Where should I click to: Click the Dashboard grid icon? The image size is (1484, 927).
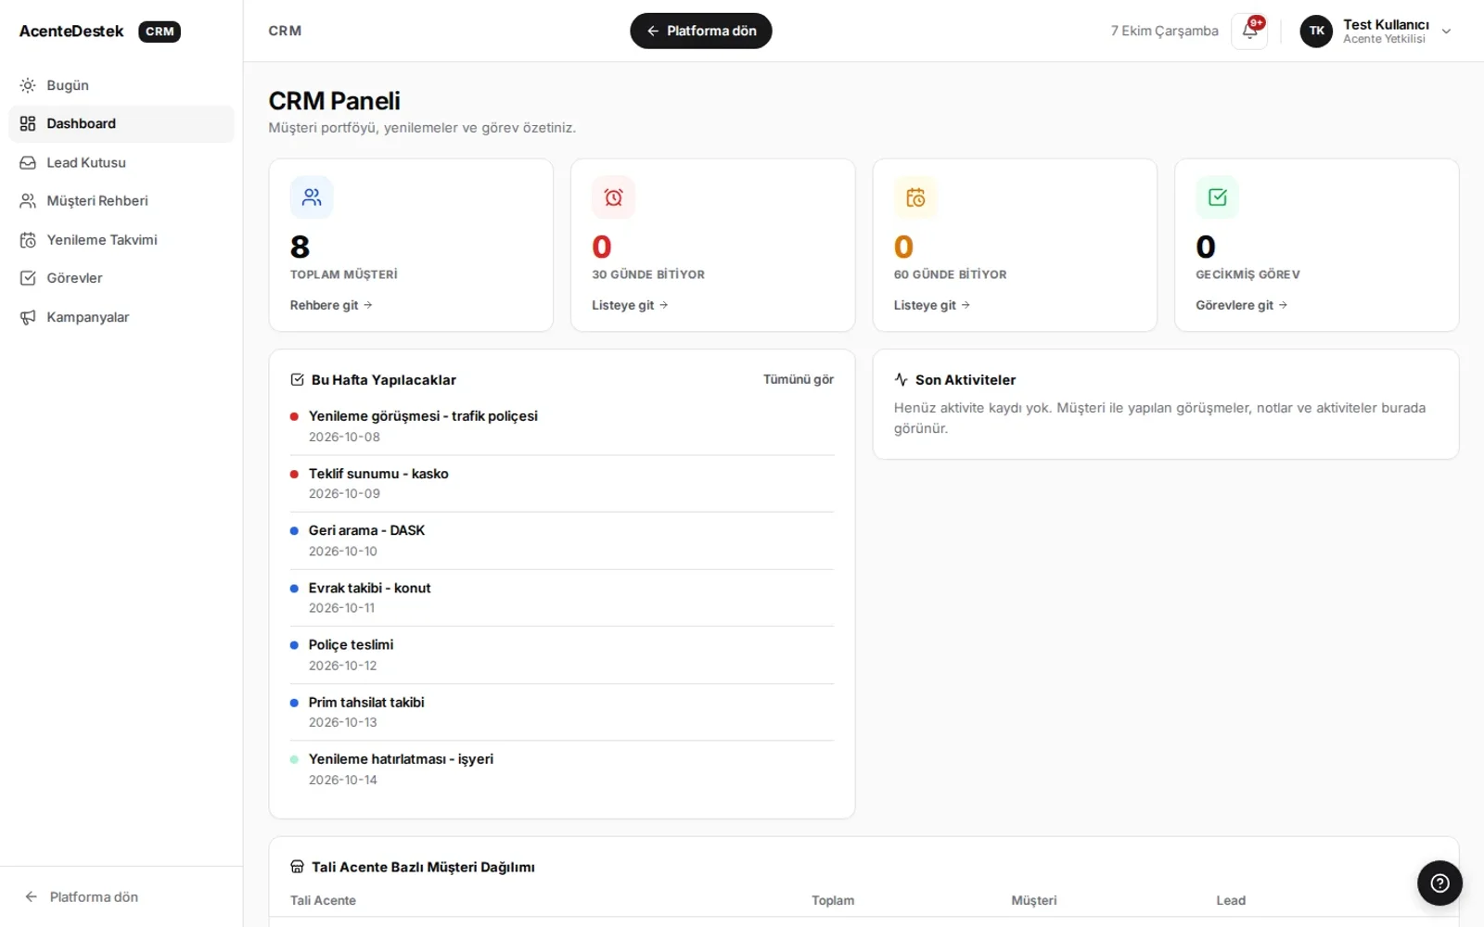[28, 123]
